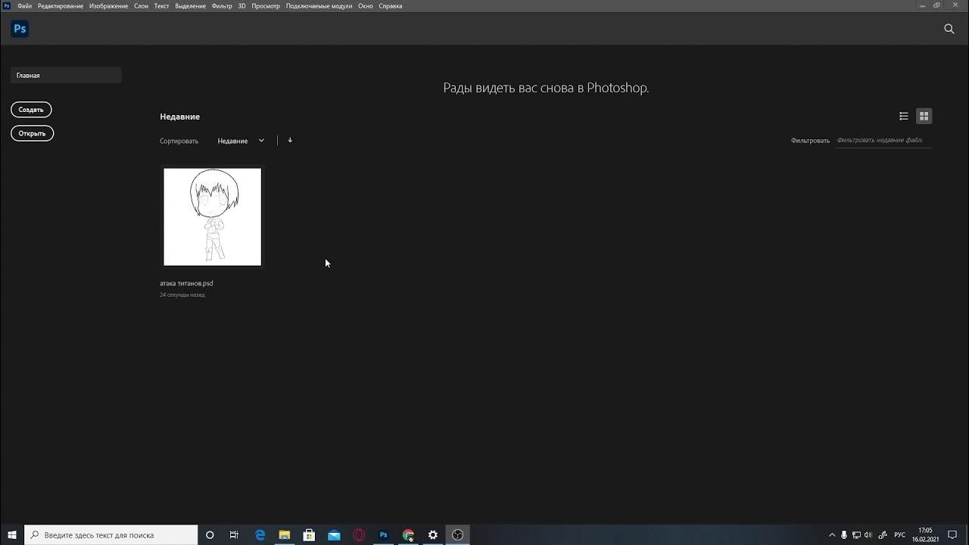This screenshot has width=969, height=545.
Task: Click the Windows taskbar search box
Action: point(111,534)
